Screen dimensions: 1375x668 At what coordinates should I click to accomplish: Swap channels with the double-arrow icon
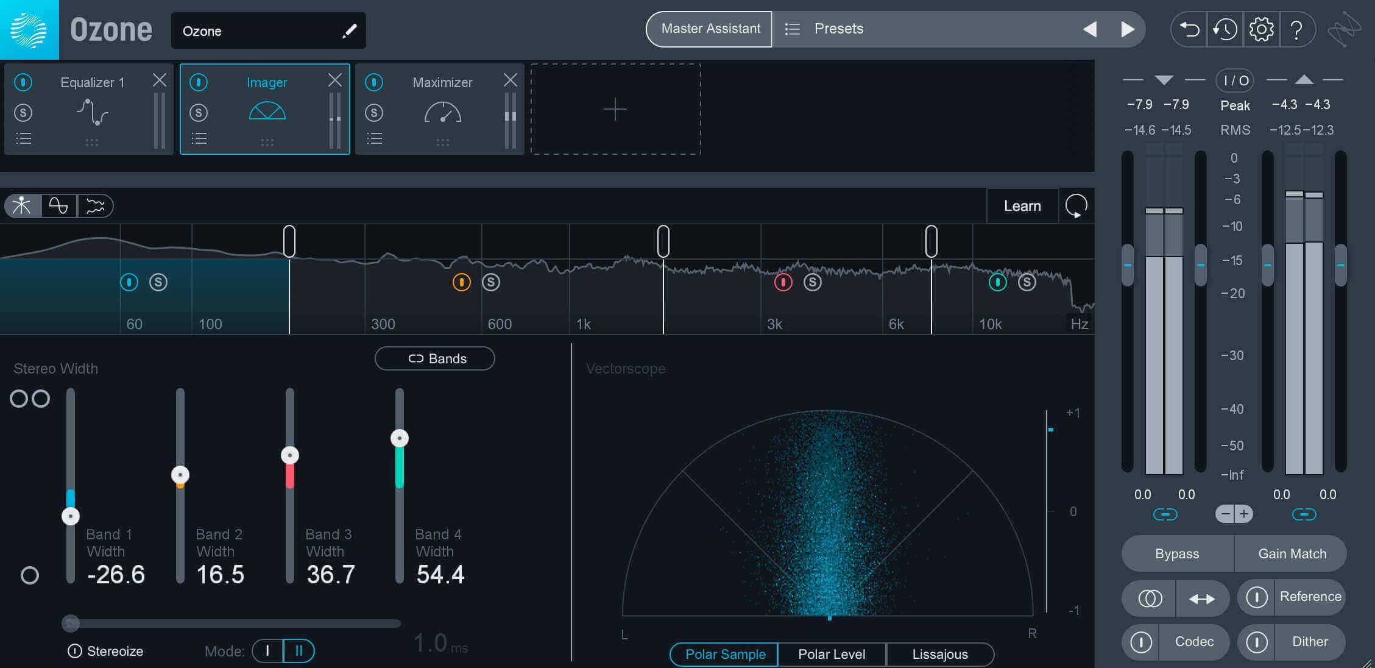(1202, 599)
